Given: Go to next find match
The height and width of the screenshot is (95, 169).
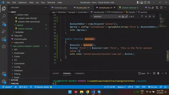Looking at the screenshot, I should point(146,16).
